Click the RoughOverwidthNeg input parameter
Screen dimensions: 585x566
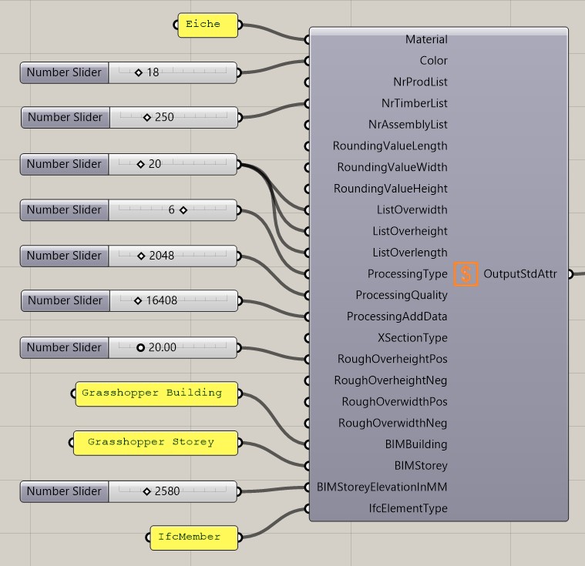click(392, 423)
